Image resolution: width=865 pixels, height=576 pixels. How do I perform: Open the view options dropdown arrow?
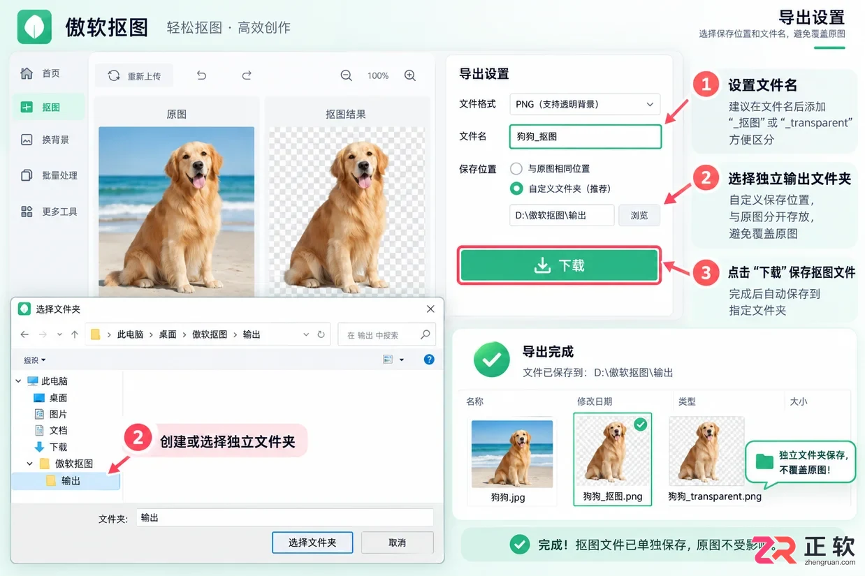click(402, 360)
